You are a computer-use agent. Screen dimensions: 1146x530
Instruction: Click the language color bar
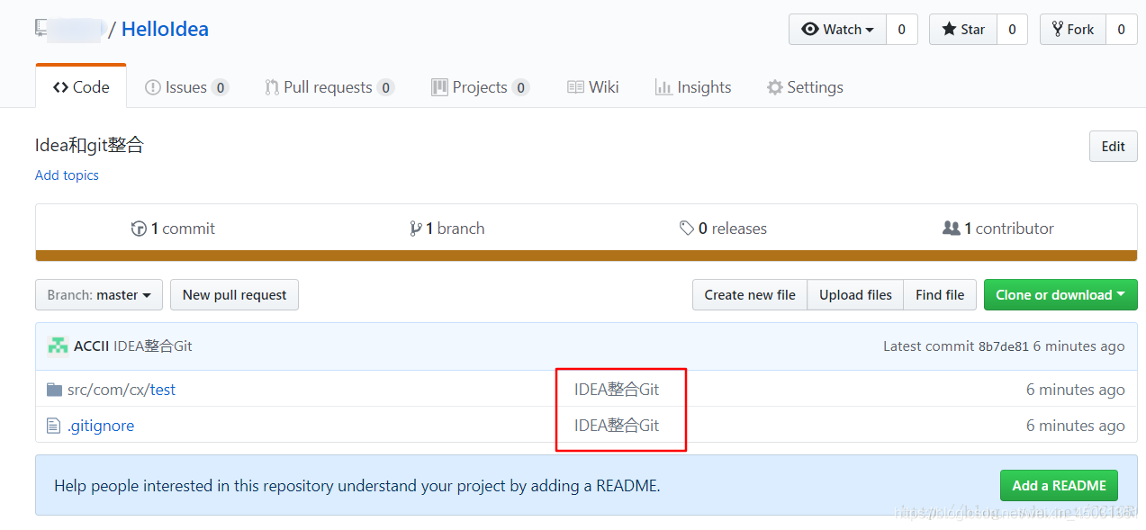(x=586, y=256)
